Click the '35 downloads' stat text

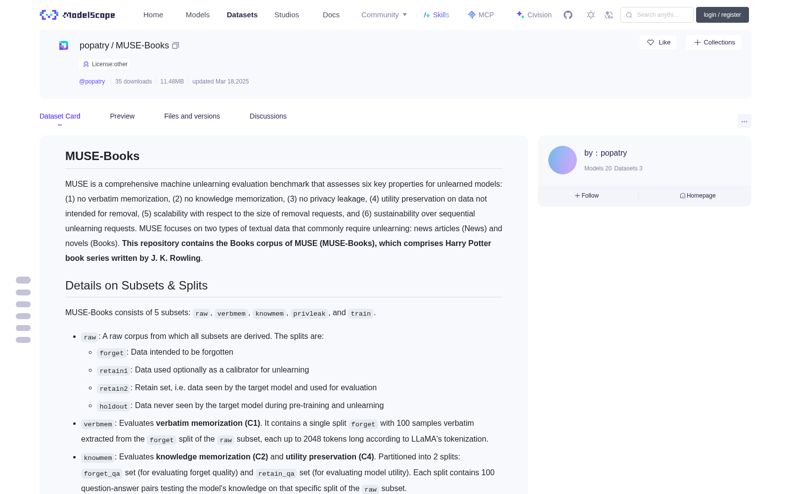[133, 82]
